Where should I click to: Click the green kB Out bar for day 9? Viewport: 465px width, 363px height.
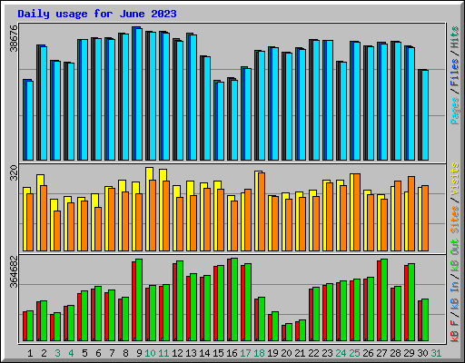point(139,299)
